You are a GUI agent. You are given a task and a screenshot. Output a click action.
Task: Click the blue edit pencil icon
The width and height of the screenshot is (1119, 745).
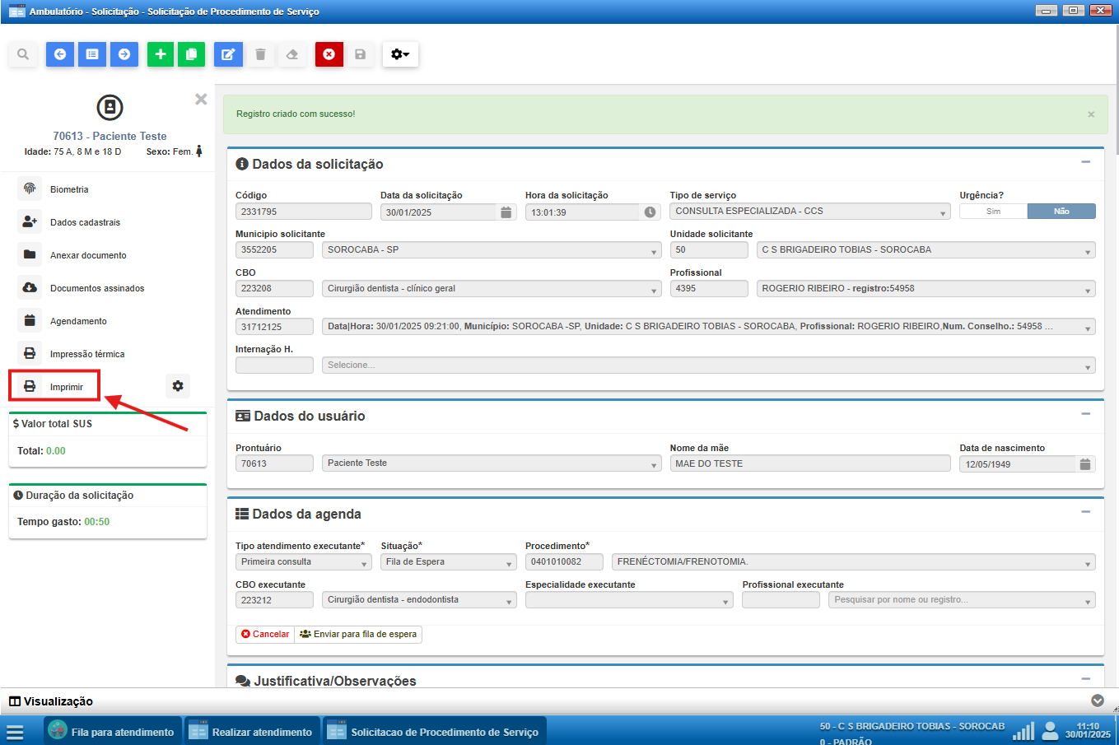click(228, 54)
